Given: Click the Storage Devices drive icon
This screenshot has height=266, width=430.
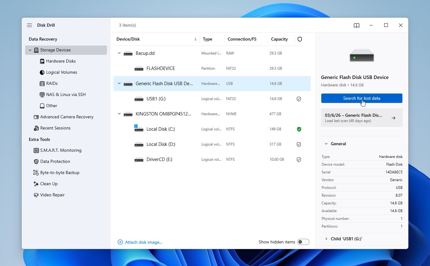Looking at the screenshot, I should click(36, 50).
